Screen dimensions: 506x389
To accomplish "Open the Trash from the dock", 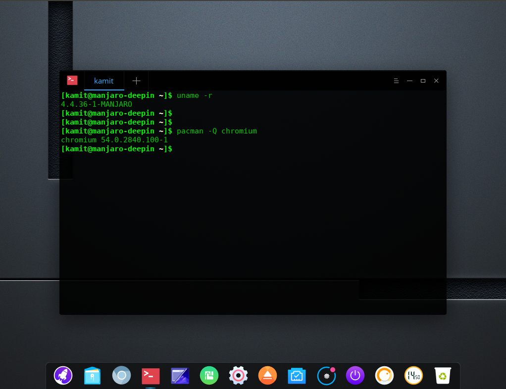I will click(442, 376).
